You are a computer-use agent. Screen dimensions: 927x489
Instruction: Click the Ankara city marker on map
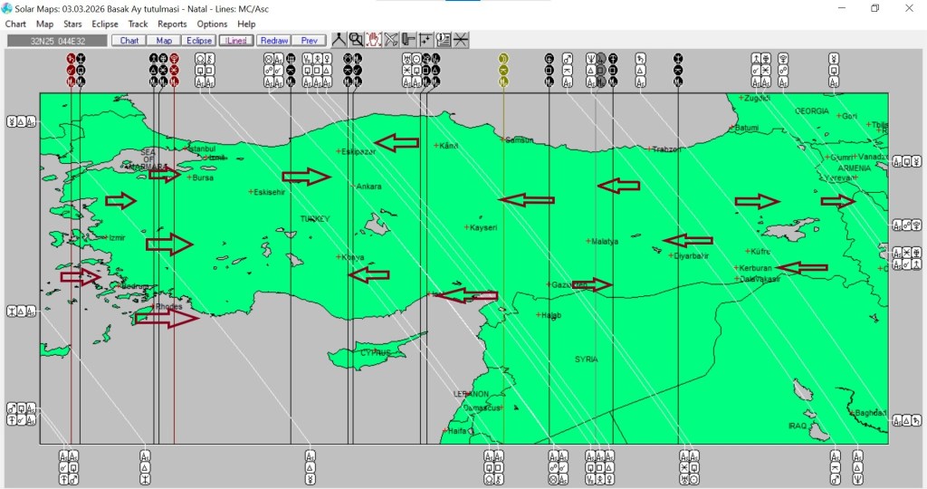click(353, 186)
